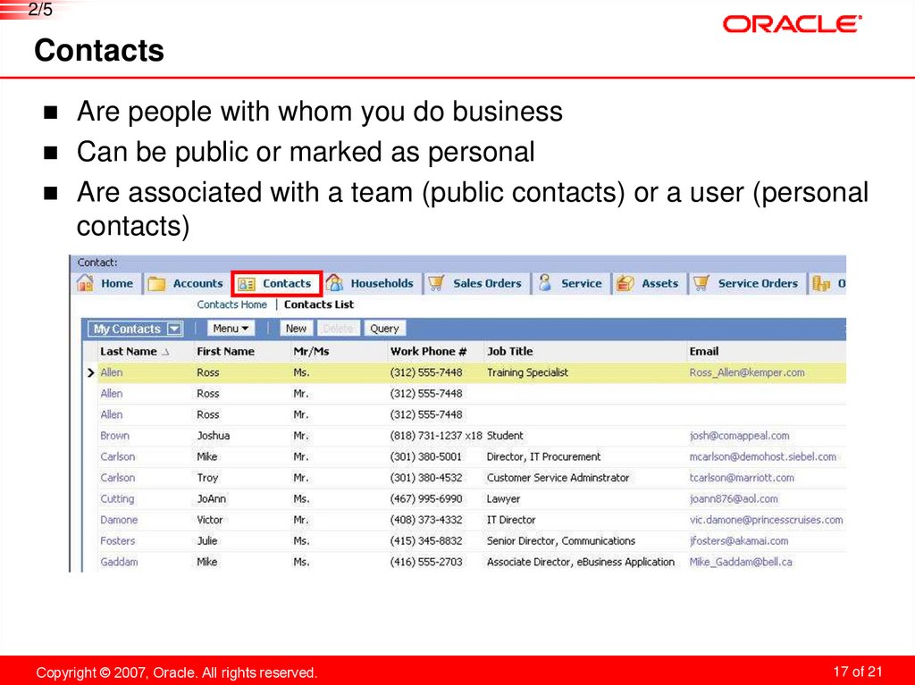Click email mcarlson@demohost.siebel.com
The image size is (915, 685).
coord(763,457)
